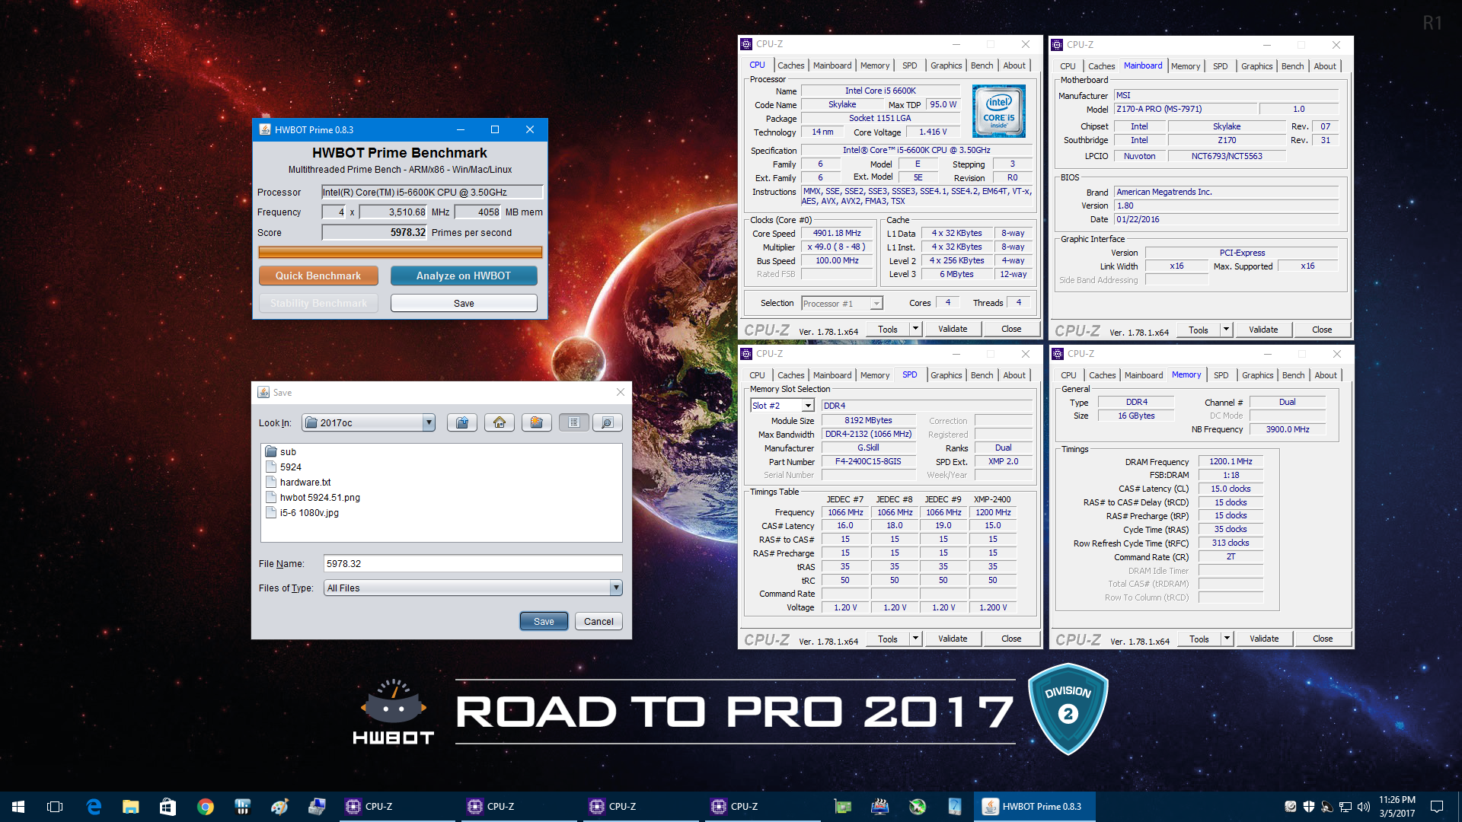
Task: Expand Tools arrow in CPU-Z Mainboard window
Action: coord(1226,330)
